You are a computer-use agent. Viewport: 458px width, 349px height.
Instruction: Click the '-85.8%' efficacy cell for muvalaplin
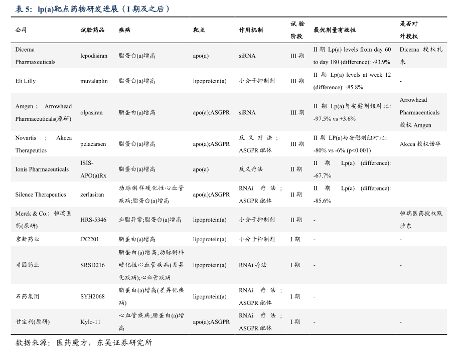coord(352,81)
